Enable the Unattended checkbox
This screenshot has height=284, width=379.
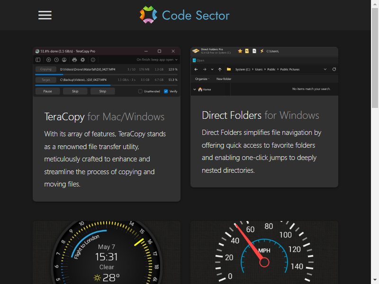[140, 91]
